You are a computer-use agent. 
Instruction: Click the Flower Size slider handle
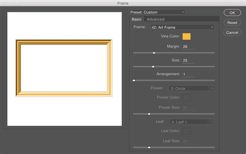(149, 114)
